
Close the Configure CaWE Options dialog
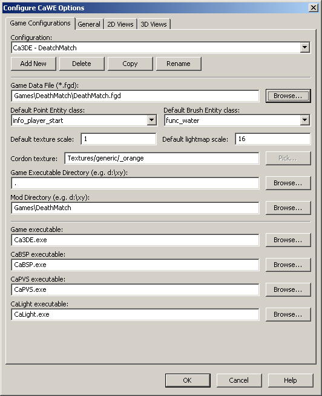click(x=314, y=8)
